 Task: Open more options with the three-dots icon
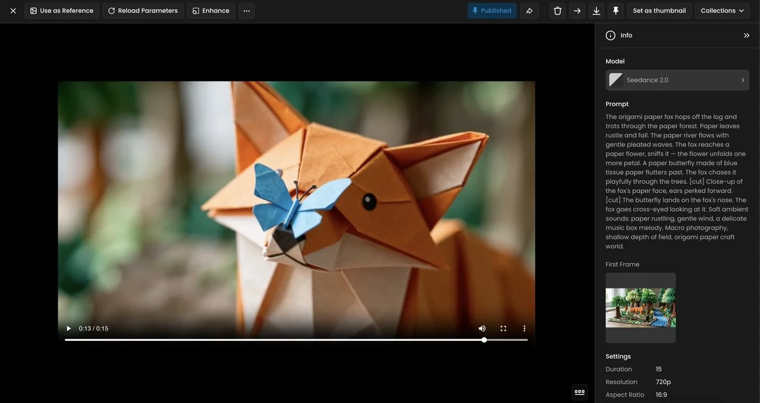coord(246,10)
